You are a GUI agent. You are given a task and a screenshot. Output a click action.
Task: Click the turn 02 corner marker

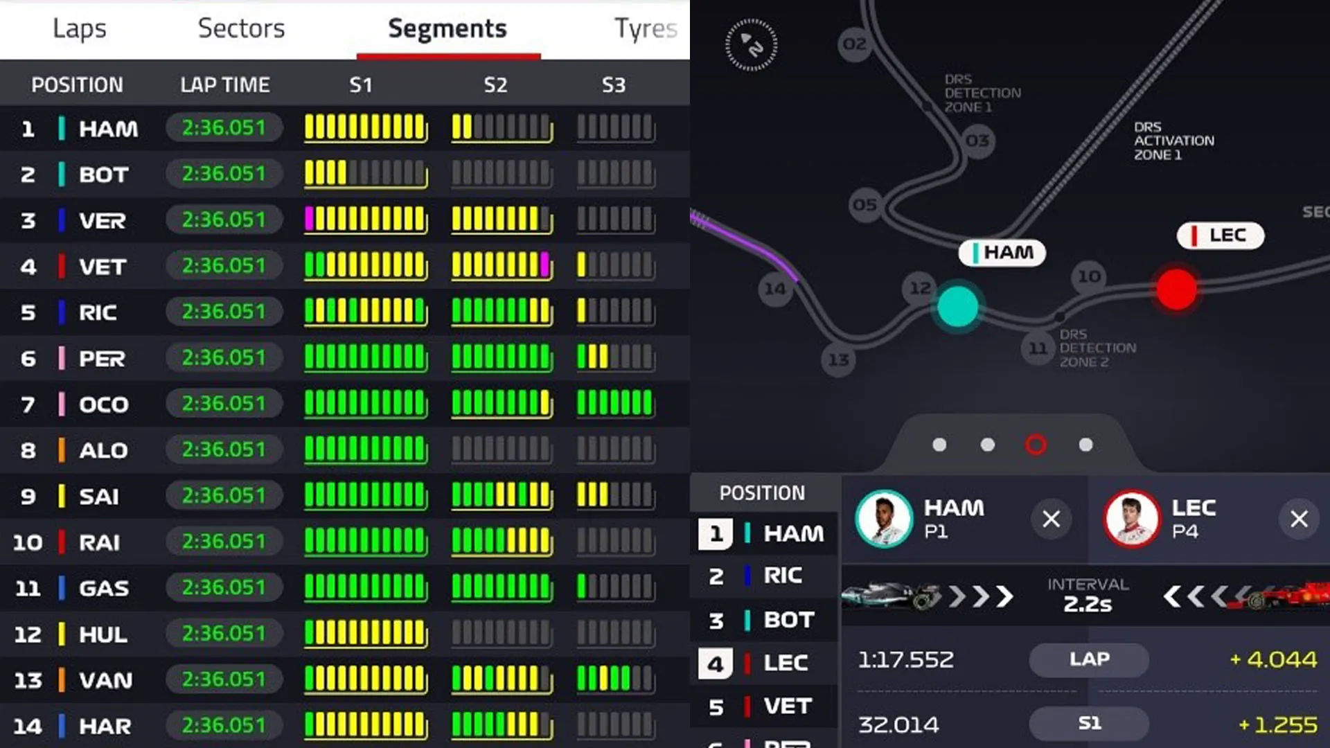854,44
